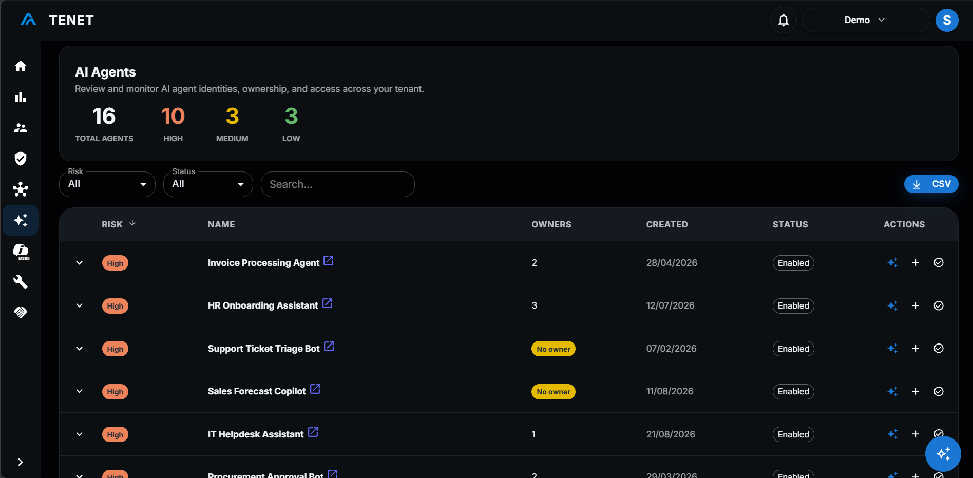The width and height of the screenshot is (973, 478).
Task: Select the AI Agents sparkle sidebar icon
Action: pos(21,220)
